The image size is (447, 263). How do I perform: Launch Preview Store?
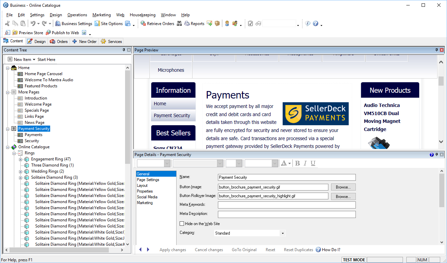tap(28, 33)
